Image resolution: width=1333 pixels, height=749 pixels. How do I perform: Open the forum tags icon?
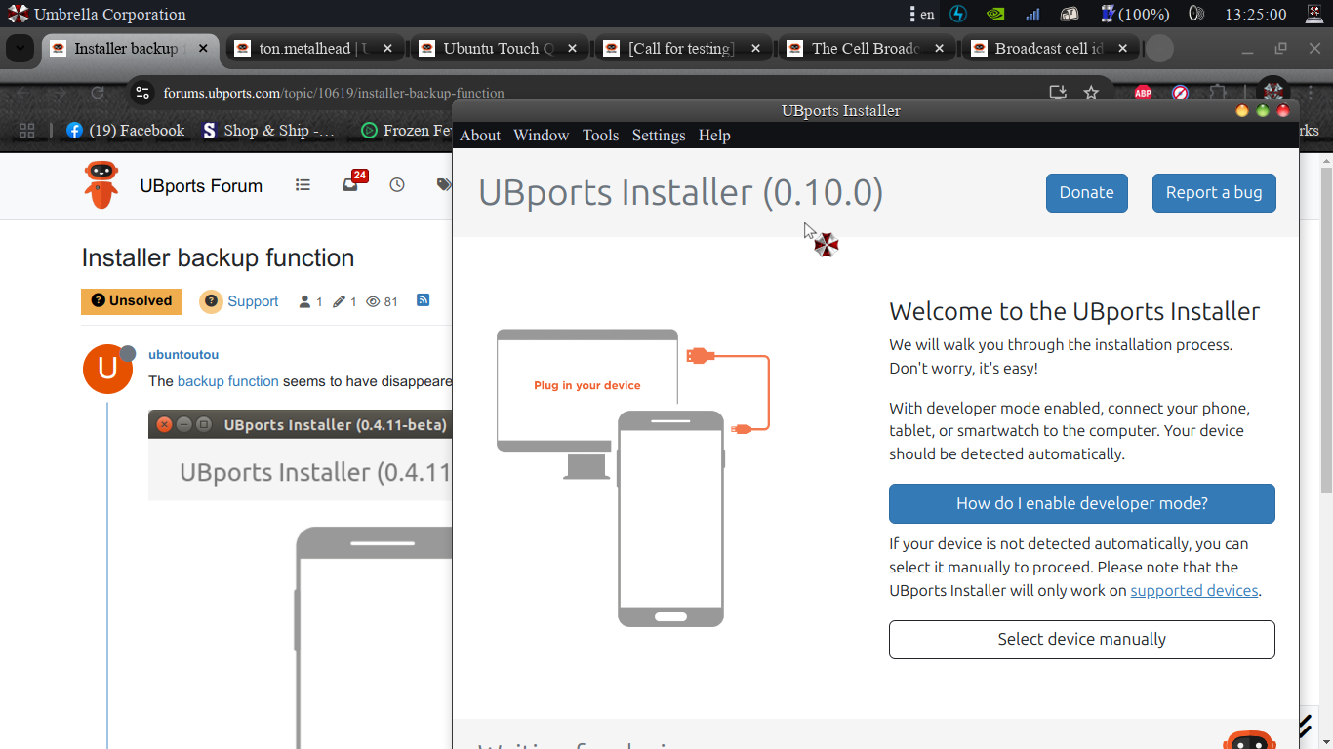point(444,184)
